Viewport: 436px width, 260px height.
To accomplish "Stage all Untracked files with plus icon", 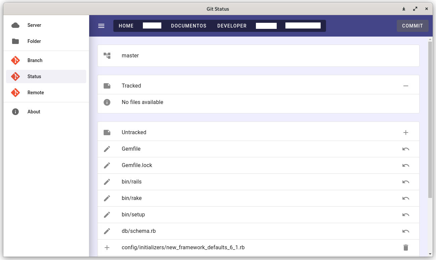I will click(x=406, y=132).
